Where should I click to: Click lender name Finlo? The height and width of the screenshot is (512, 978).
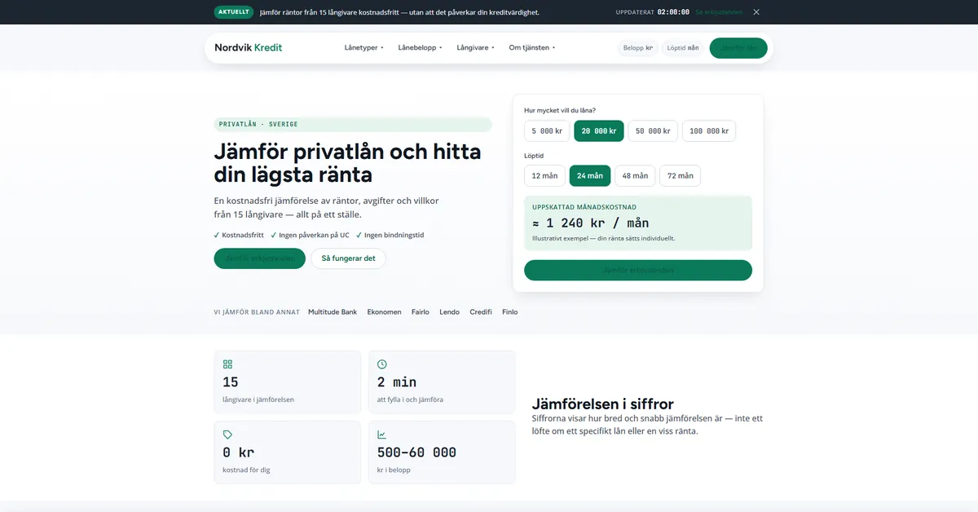coord(510,312)
